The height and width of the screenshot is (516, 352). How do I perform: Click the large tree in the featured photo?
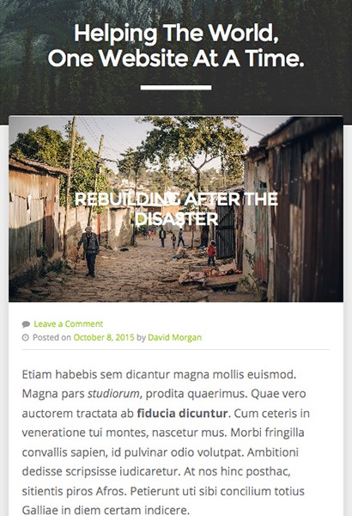pos(194,144)
